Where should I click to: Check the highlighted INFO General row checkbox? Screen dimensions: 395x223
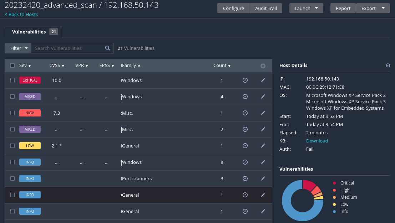tap(12, 195)
